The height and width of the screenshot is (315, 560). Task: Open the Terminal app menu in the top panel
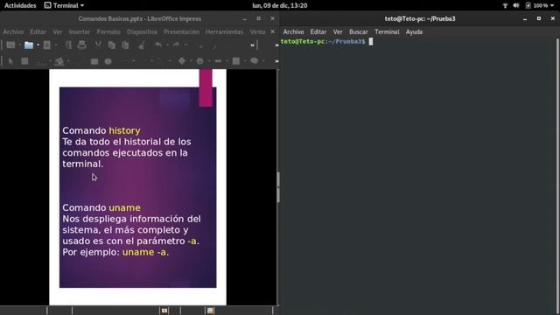pos(64,5)
